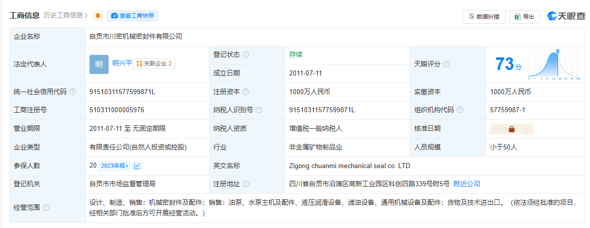The height and width of the screenshot is (228, 590).
Task: Select English name Zigong chuanmi mechanical seal
Action: click(x=350, y=166)
